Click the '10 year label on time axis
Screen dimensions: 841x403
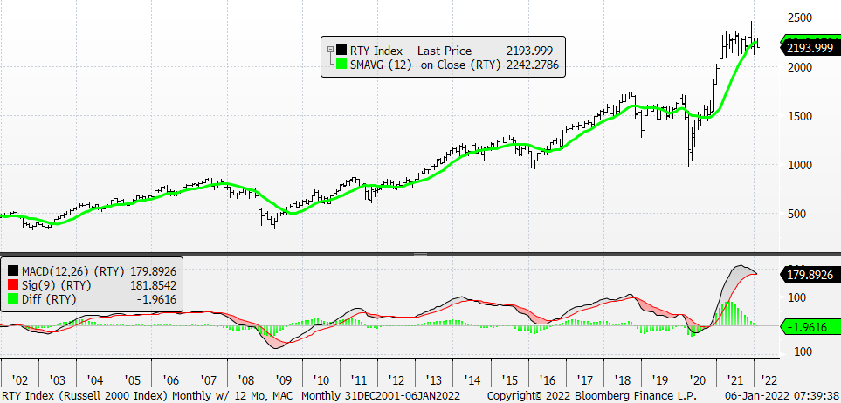point(321,380)
